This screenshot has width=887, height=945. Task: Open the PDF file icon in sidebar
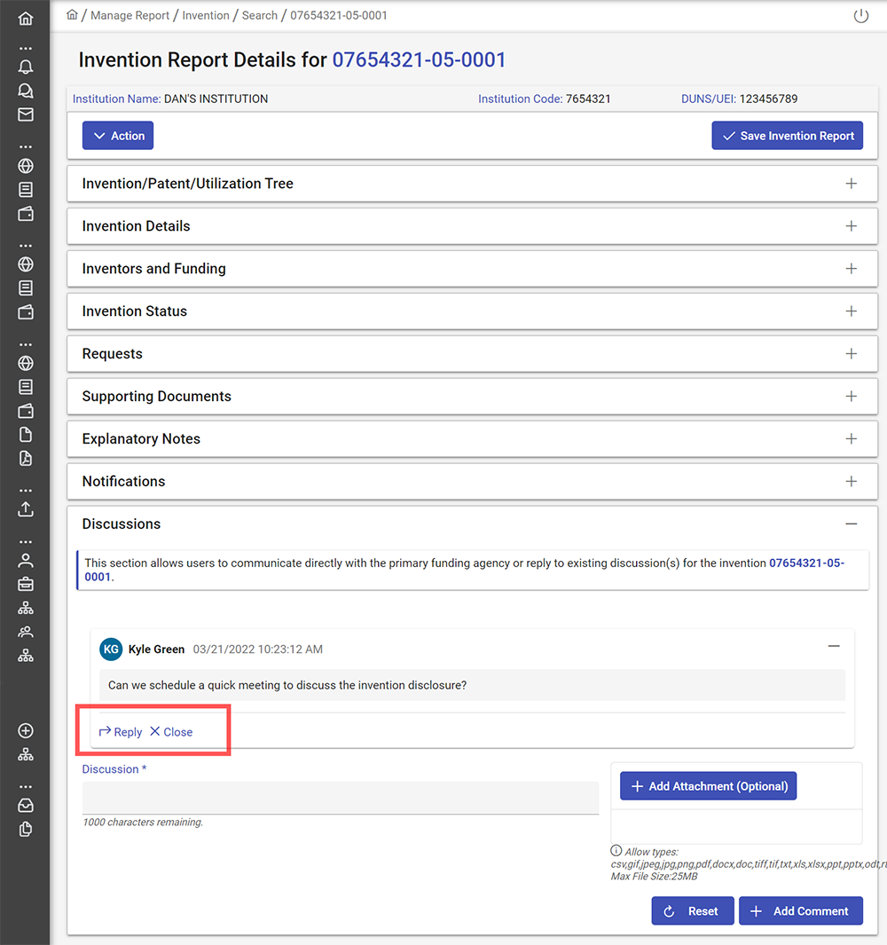26,459
